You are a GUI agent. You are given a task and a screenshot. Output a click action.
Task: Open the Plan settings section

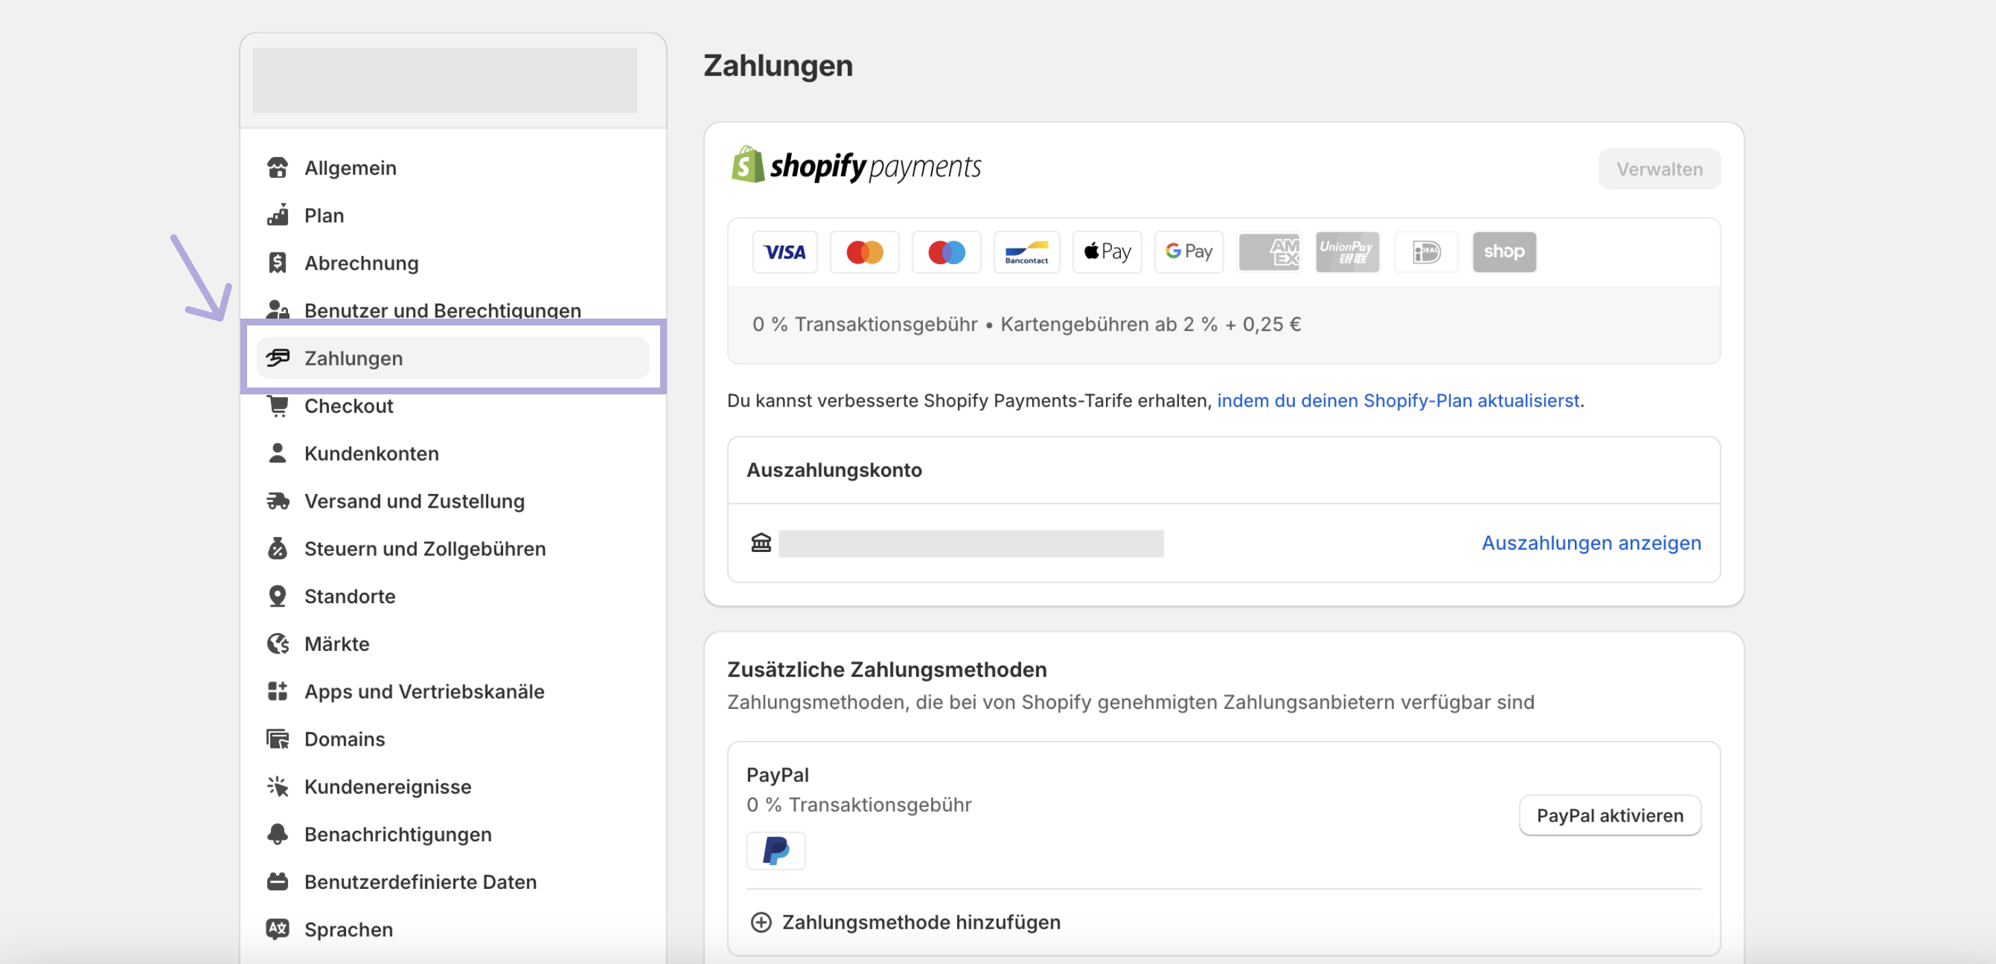[x=453, y=216]
